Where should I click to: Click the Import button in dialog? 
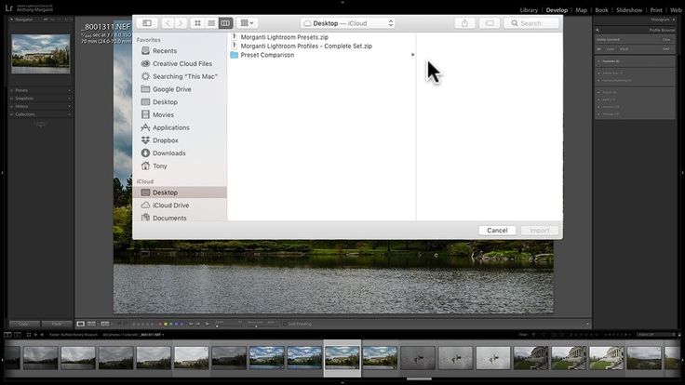pos(540,231)
